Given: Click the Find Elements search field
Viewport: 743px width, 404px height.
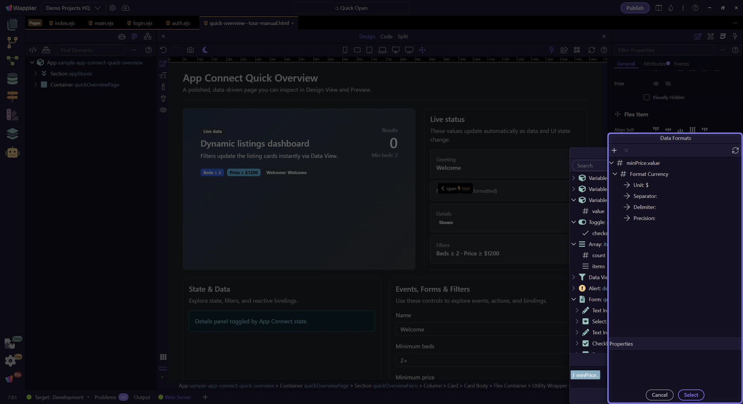Looking at the screenshot, I should tap(91, 50).
